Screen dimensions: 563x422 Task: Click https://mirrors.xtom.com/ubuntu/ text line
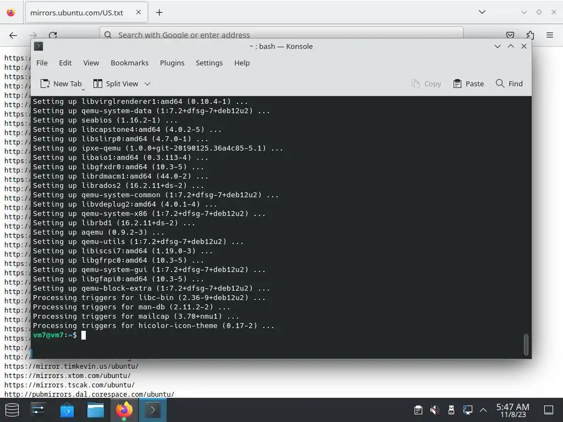[68, 376]
